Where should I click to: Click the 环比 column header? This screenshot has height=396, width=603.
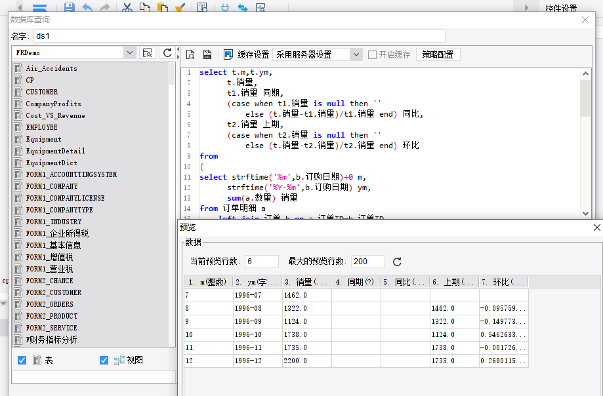point(503,283)
